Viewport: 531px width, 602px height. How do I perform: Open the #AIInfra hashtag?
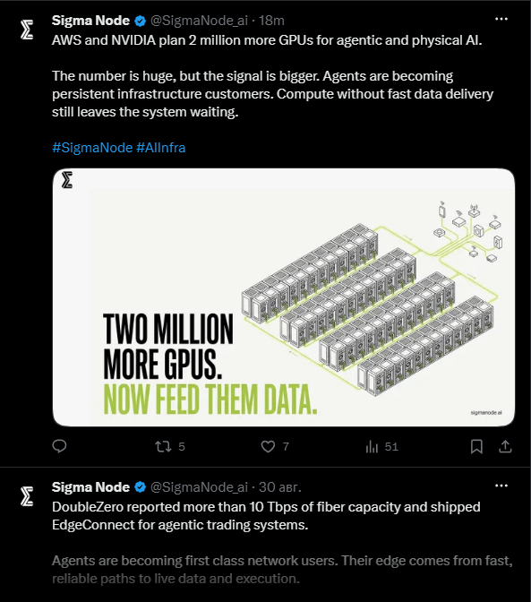pos(161,148)
